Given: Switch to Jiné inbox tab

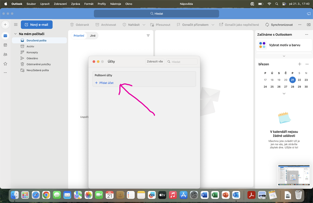Looking at the screenshot, I should (x=93, y=36).
